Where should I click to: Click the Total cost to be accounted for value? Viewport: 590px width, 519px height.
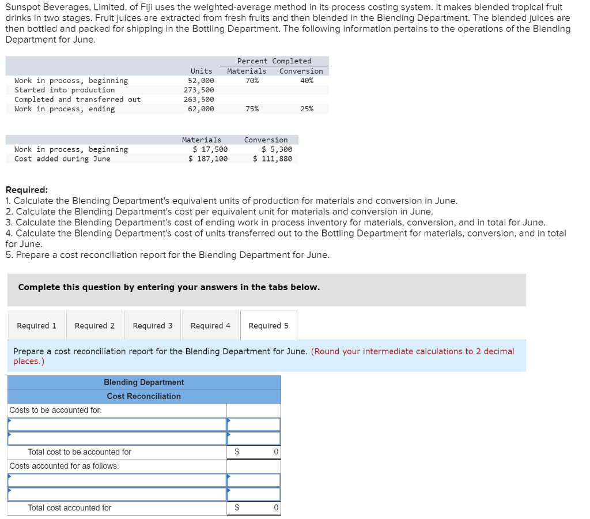point(254,452)
